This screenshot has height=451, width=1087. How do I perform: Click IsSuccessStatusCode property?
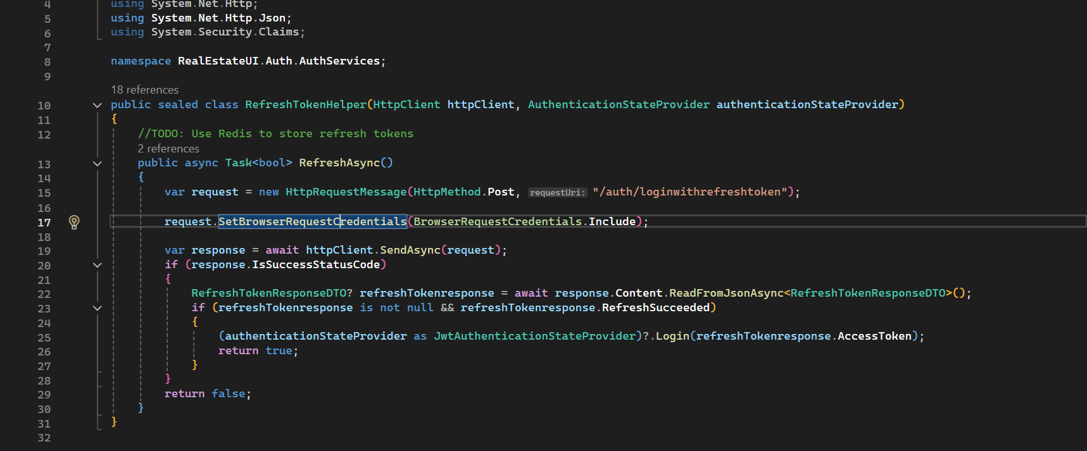coord(316,264)
